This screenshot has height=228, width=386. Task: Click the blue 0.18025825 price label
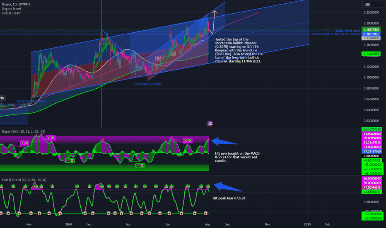click(371, 34)
